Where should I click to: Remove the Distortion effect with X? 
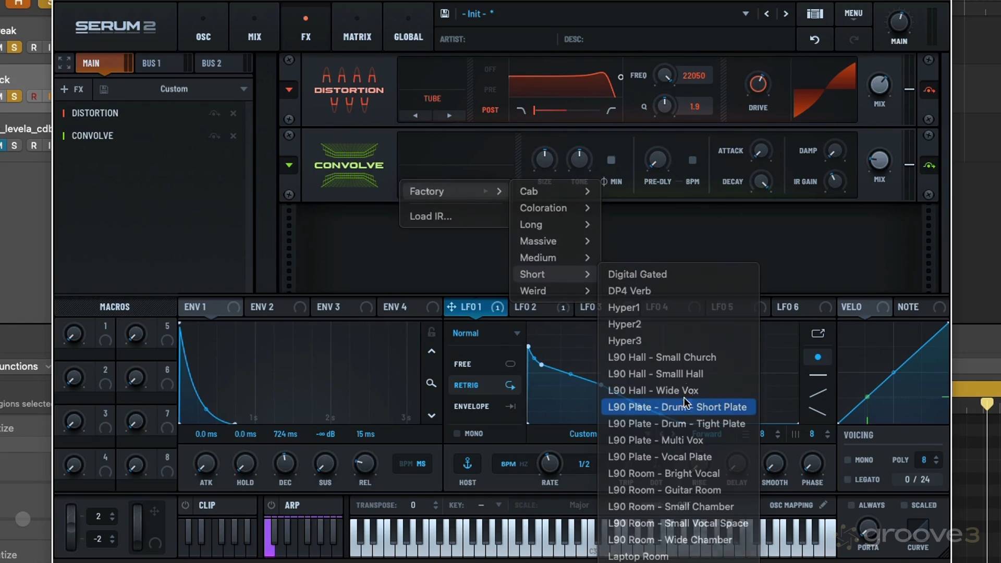pyautogui.click(x=233, y=113)
